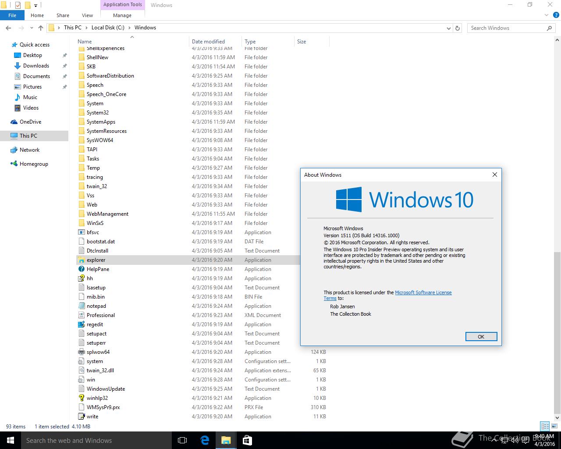The image size is (561, 449).
Task: Navigate back with the back arrow
Action: pos(8,28)
